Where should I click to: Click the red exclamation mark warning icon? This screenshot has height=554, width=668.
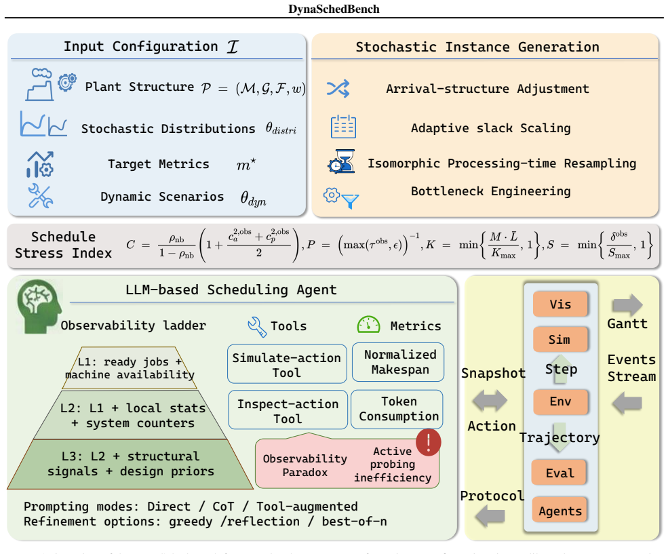(428, 442)
